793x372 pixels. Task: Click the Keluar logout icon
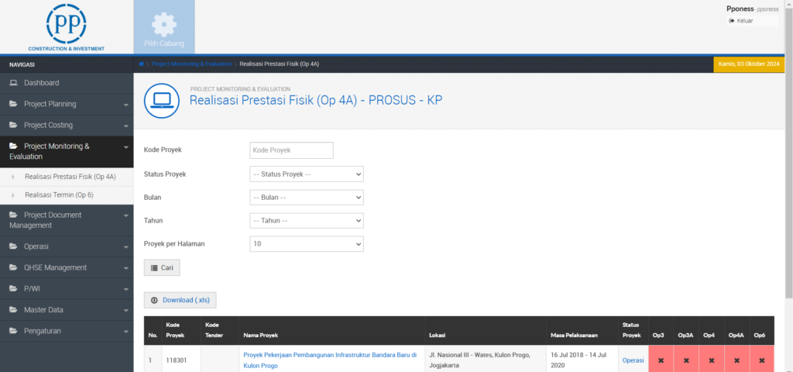click(732, 21)
